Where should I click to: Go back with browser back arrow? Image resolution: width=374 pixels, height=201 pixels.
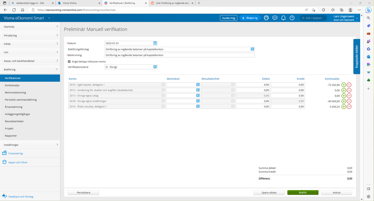point(6,10)
